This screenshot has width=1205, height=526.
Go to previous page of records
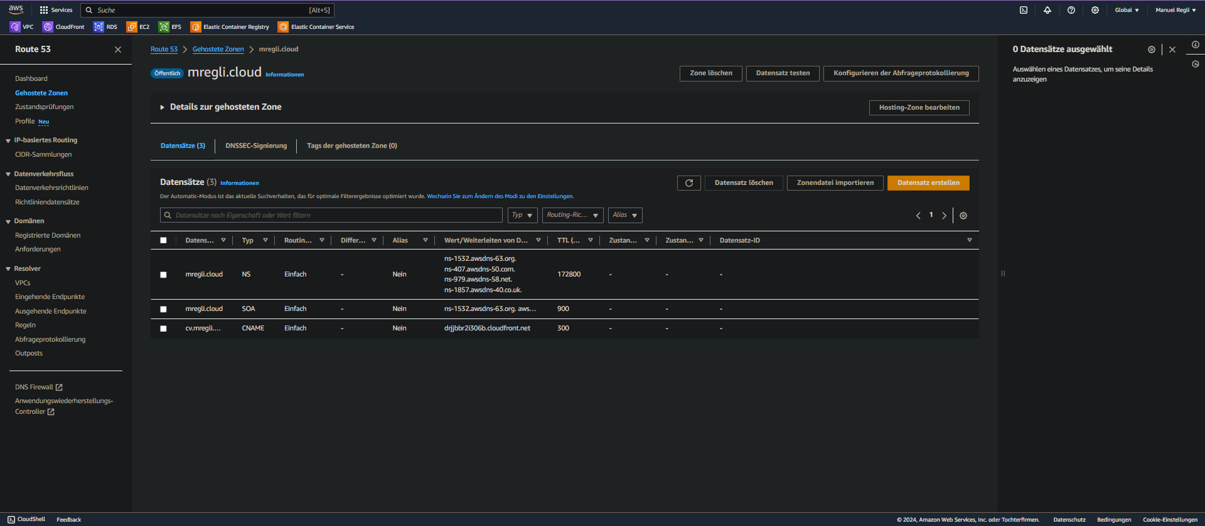918,216
